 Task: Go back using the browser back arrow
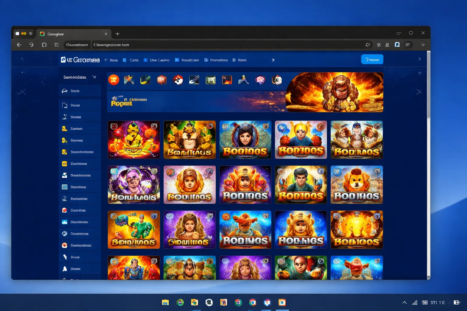pyautogui.click(x=19, y=45)
